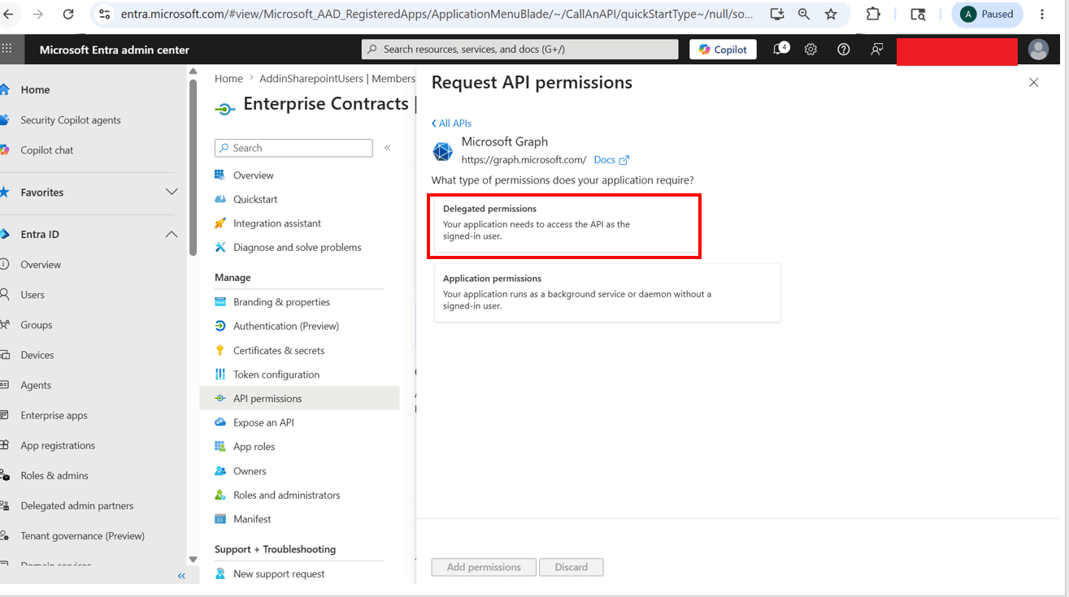
Task: Open the waffle app launcher icon
Action: click(x=7, y=49)
